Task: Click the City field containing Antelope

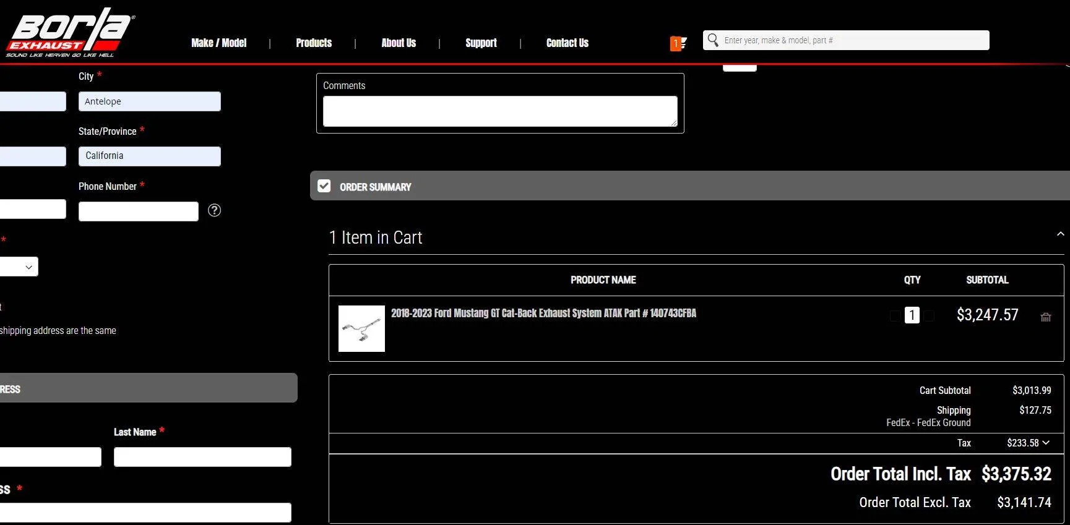Action: (x=150, y=101)
